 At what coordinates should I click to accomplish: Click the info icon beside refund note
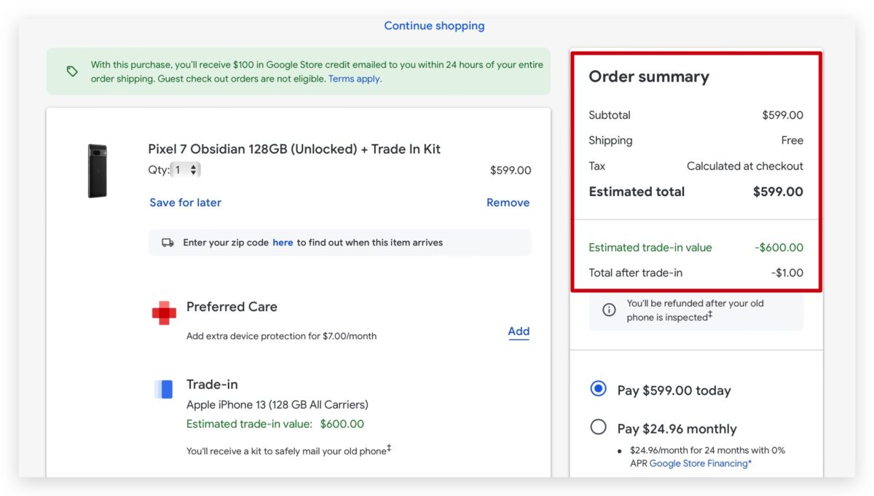click(609, 310)
